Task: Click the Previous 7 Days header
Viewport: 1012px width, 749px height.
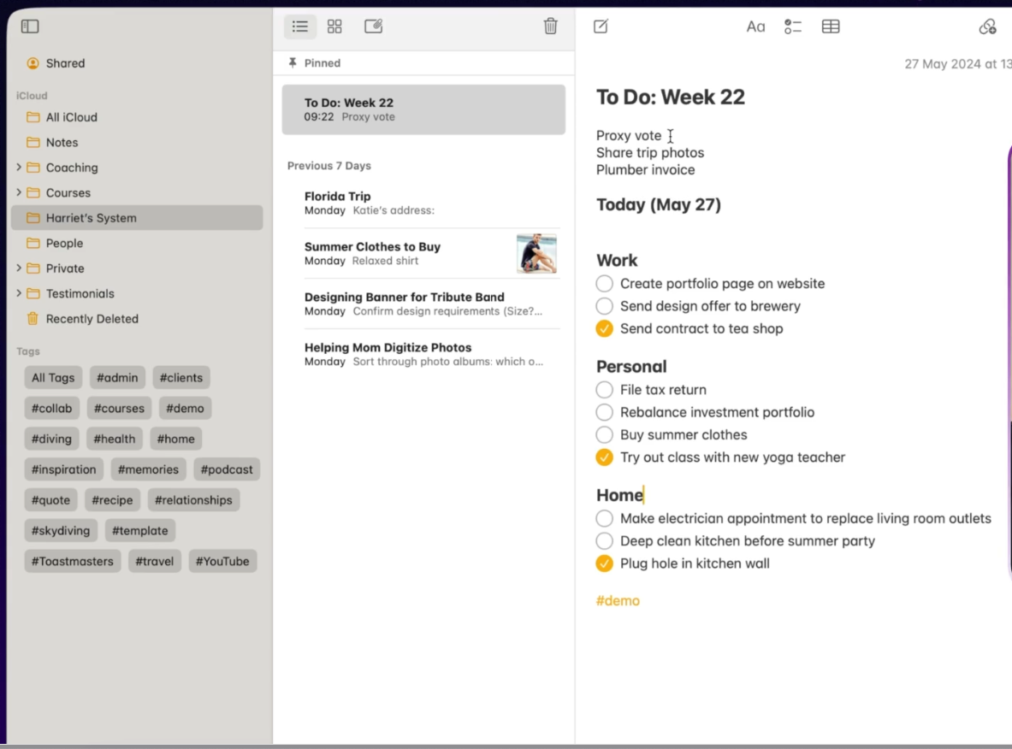Action: tap(329, 166)
